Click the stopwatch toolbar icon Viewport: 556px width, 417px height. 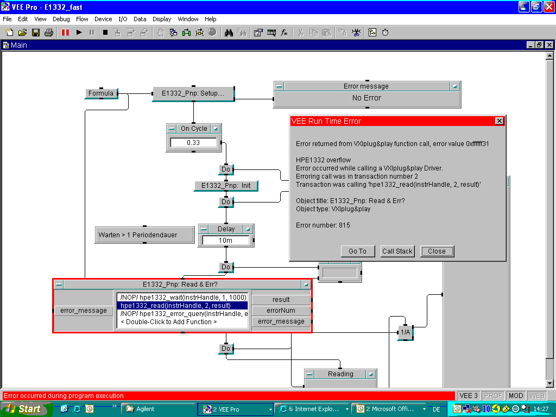[385, 33]
